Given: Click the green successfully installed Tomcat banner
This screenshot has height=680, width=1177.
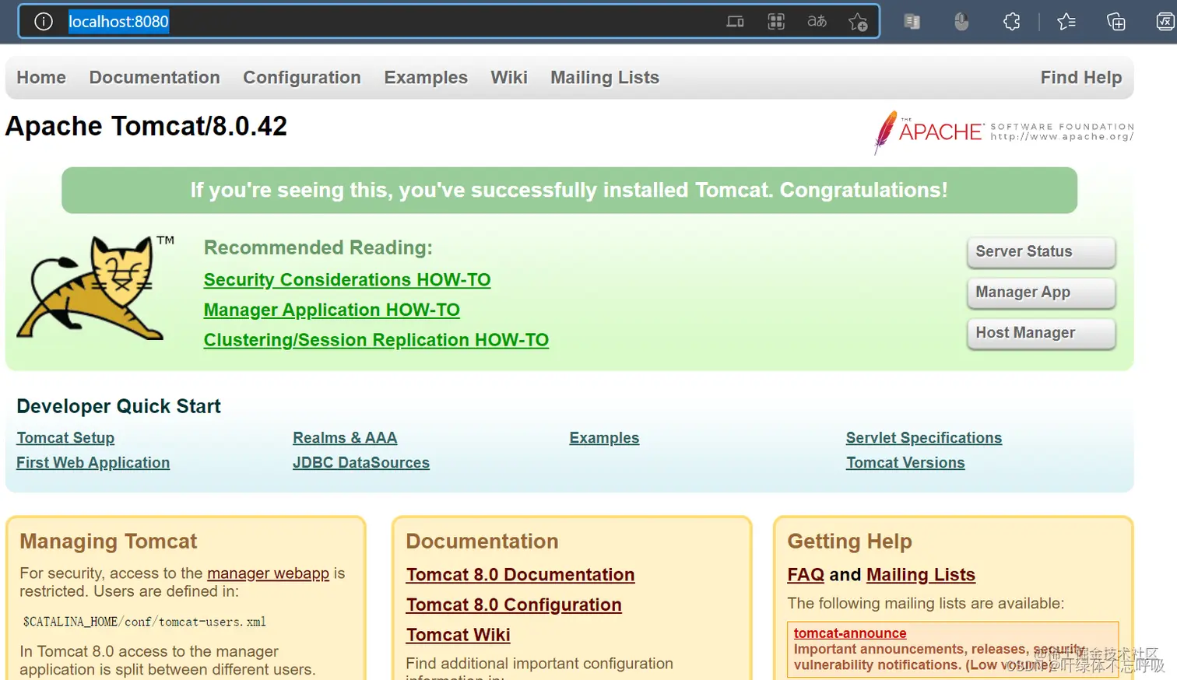Looking at the screenshot, I should (569, 191).
